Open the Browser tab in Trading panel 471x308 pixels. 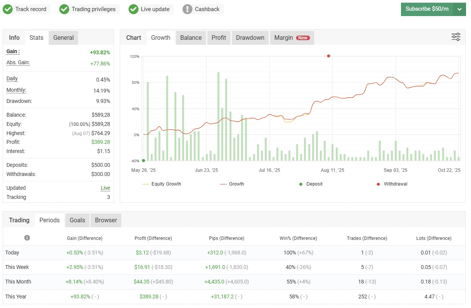[106, 220]
